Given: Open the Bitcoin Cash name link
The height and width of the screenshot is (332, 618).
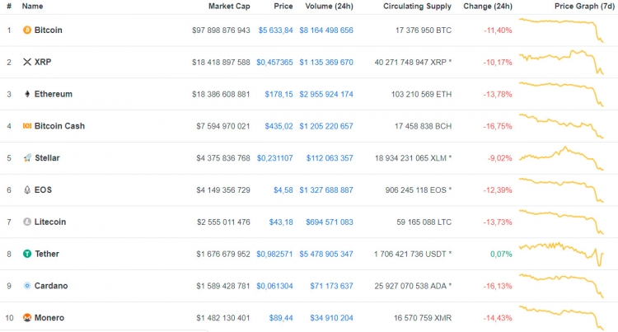Looking at the screenshot, I should tap(59, 126).
